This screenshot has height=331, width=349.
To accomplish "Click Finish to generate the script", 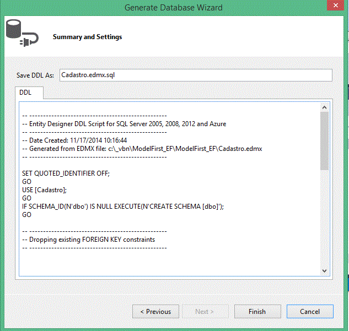I will click(x=257, y=311).
